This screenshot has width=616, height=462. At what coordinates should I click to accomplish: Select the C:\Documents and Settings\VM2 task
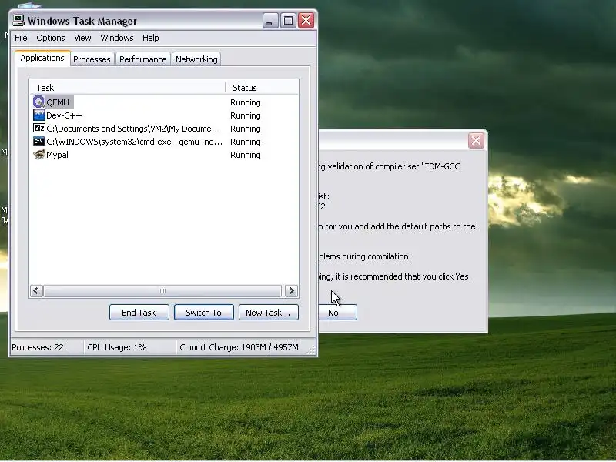click(133, 129)
